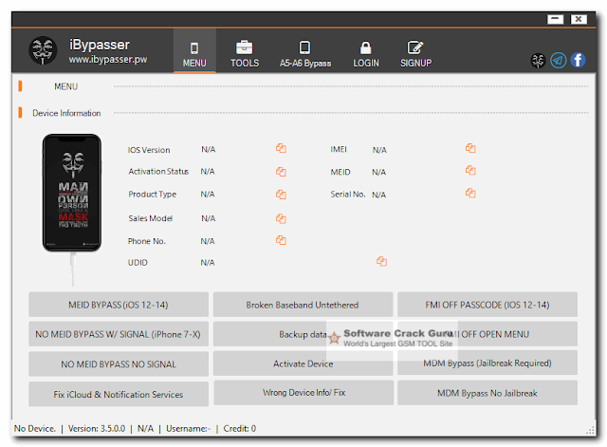This screenshot has width=607, height=447.
Task: Click the small Anonymous mask icon near Telegram
Action: (538, 61)
